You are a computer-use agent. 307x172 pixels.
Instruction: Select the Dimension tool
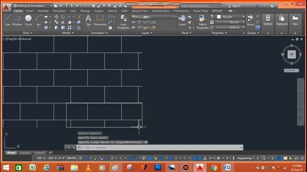[100, 20]
